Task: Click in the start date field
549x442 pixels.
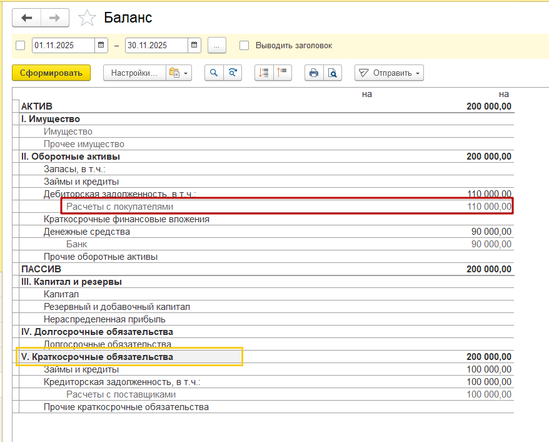Action: pyautogui.click(x=63, y=45)
